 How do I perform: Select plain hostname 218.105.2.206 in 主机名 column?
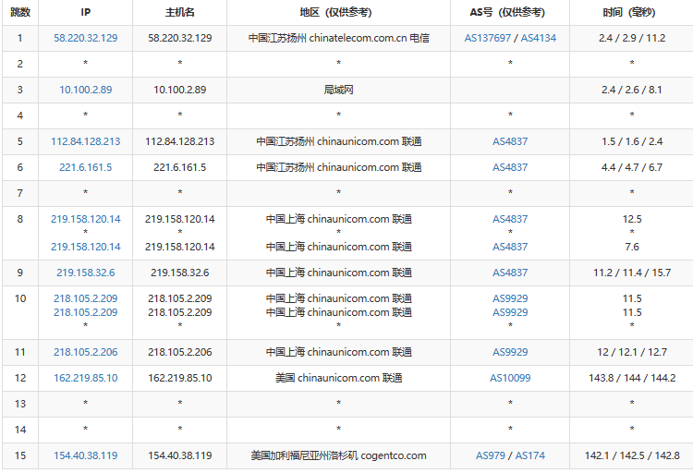point(180,352)
